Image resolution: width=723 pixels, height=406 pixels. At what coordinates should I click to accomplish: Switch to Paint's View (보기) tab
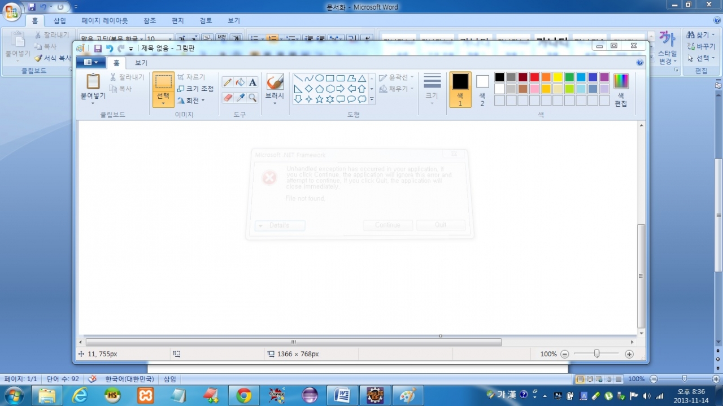(x=141, y=63)
